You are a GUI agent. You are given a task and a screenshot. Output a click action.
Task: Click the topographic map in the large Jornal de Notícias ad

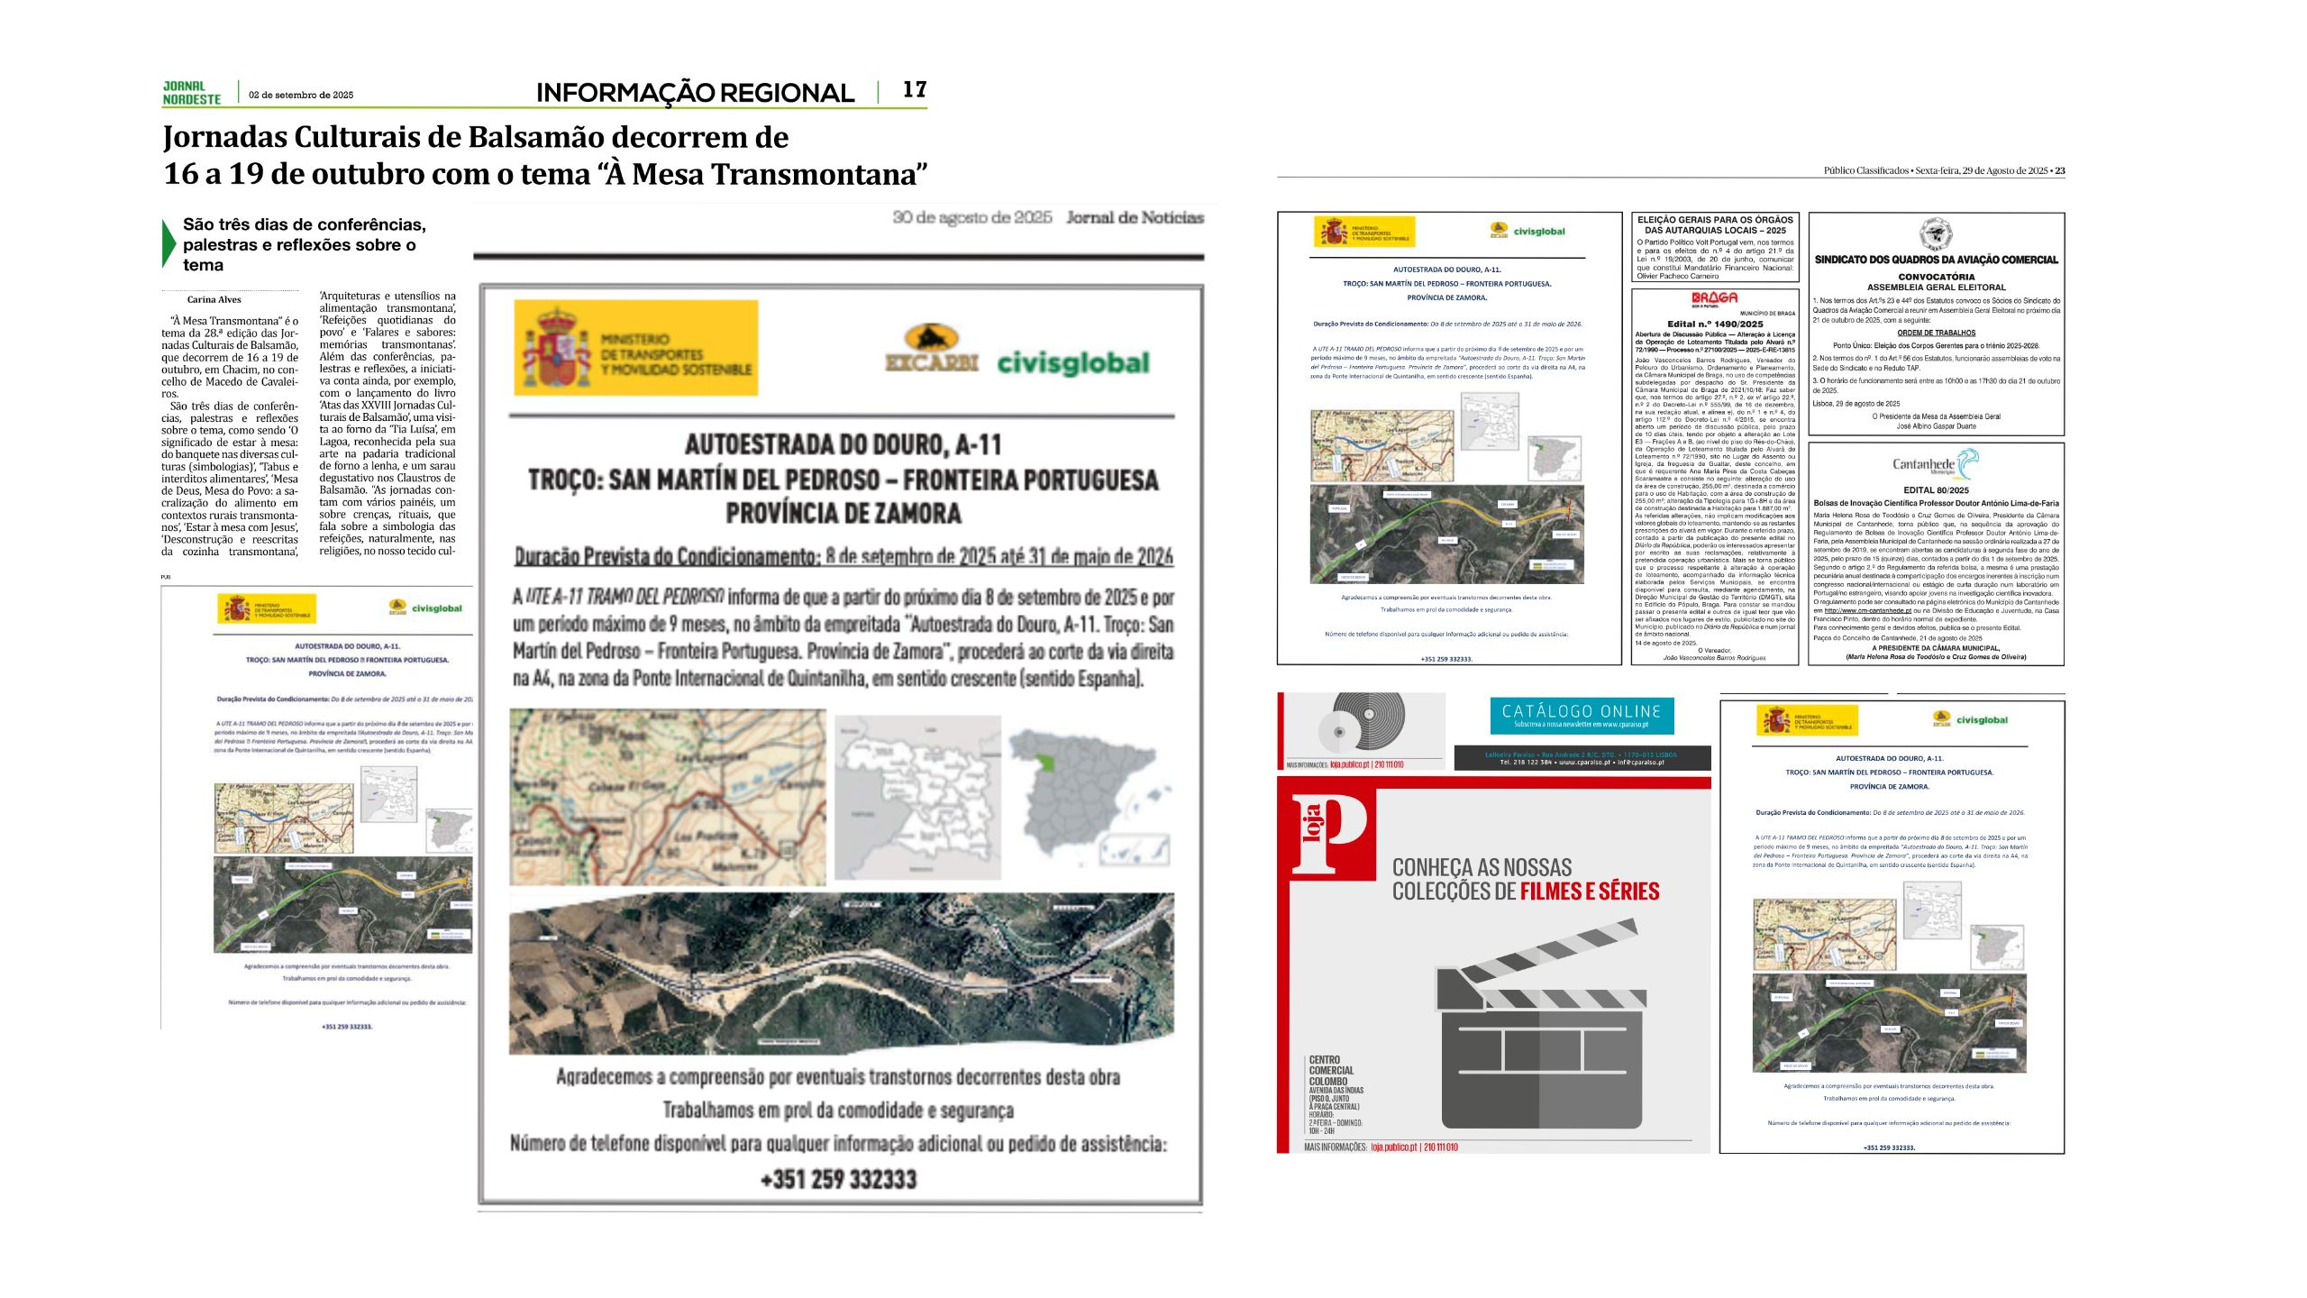[668, 797]
